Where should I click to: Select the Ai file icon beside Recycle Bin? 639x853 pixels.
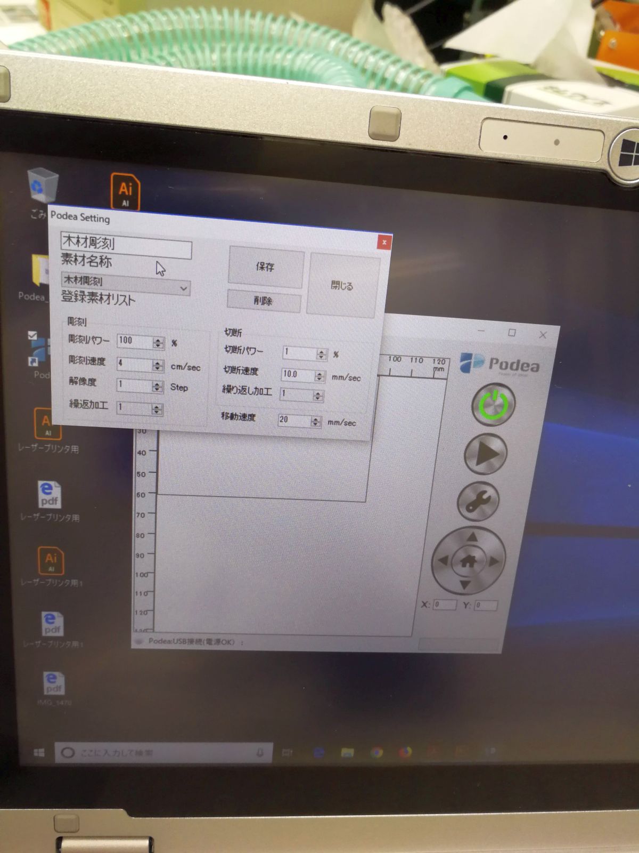125,191
